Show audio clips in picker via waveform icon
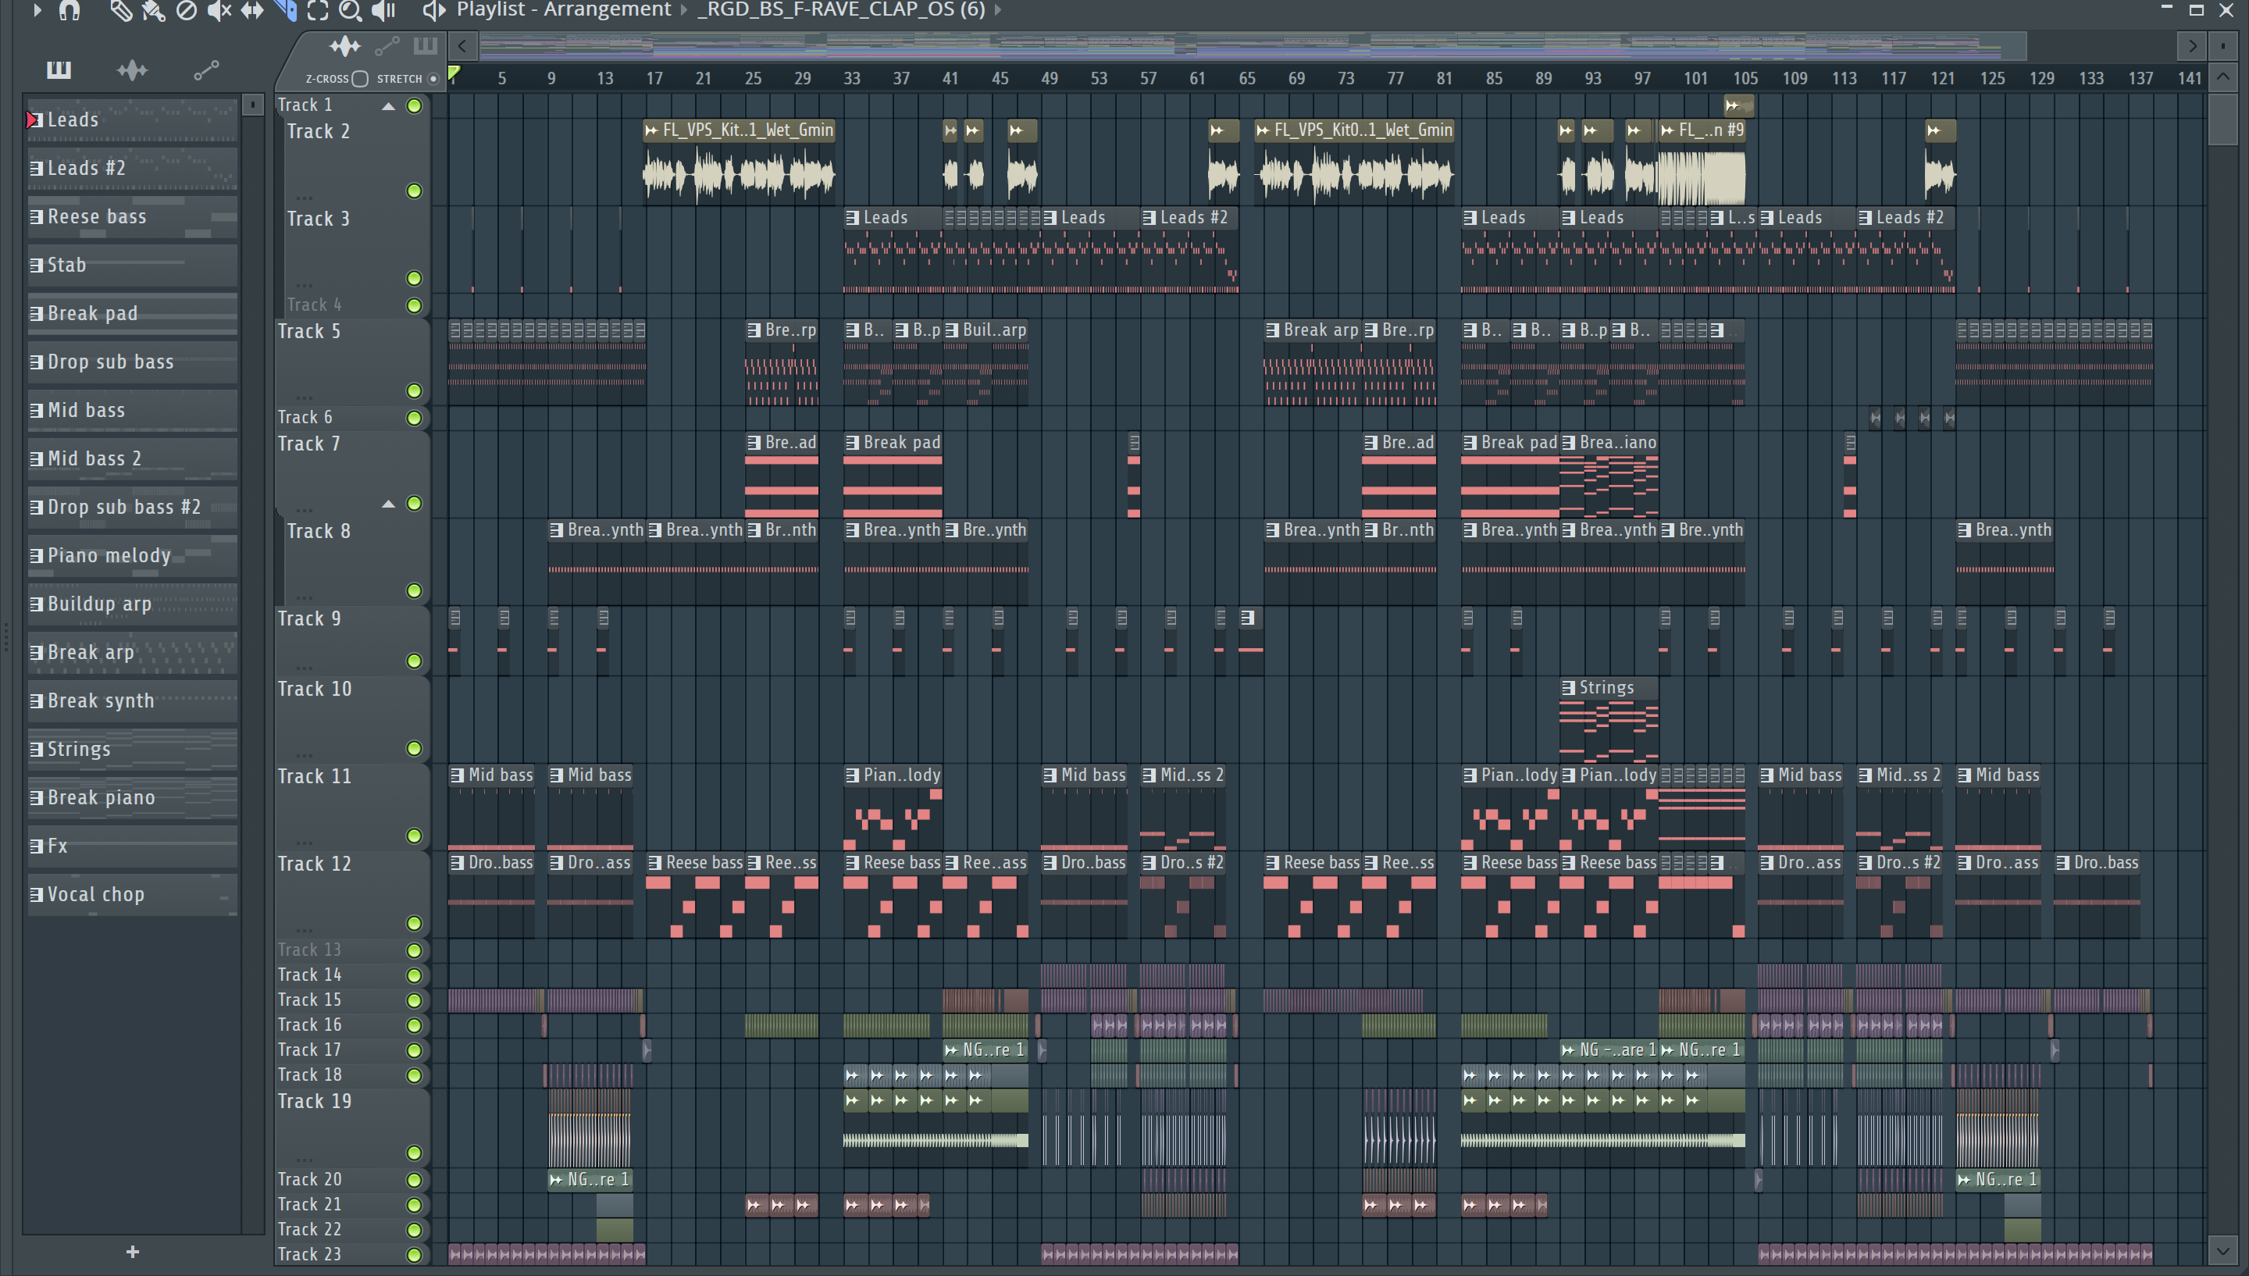This screenshot has height=1276, width=2249. tap(132, 70)
